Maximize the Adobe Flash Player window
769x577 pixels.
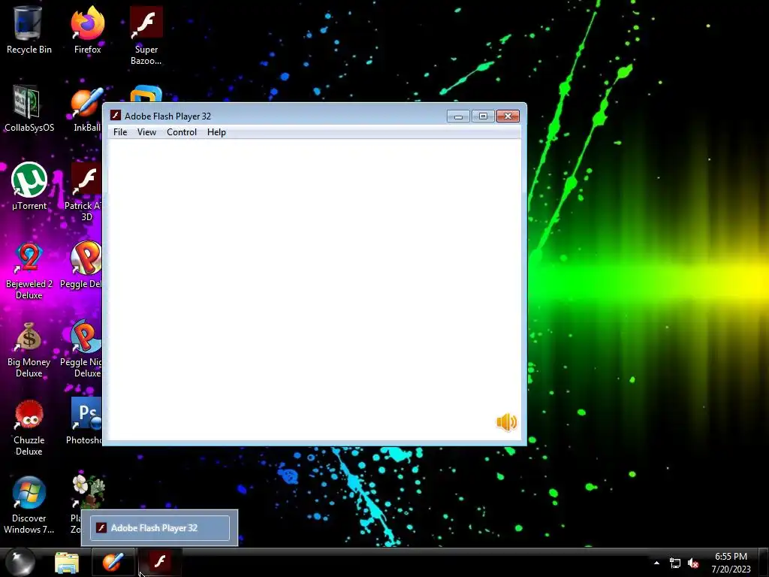click(x=483, y=116)
